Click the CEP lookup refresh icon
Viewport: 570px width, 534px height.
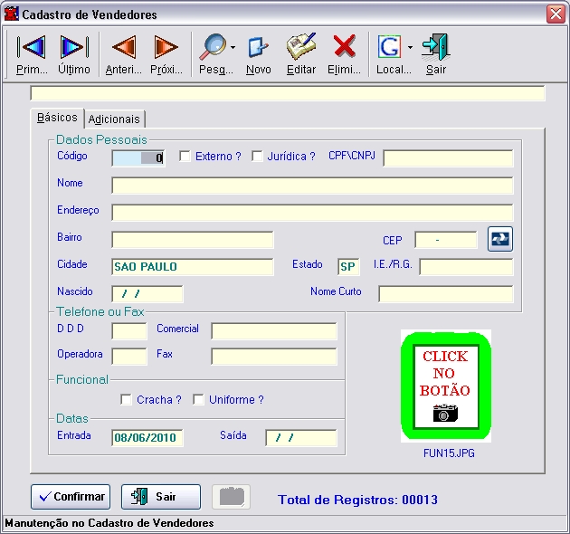pyautogui.click(x=499, y=239)
